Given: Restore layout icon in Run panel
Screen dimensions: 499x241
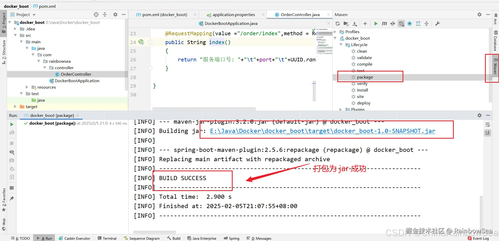Looking at the screenshot, I should (12, 188).
